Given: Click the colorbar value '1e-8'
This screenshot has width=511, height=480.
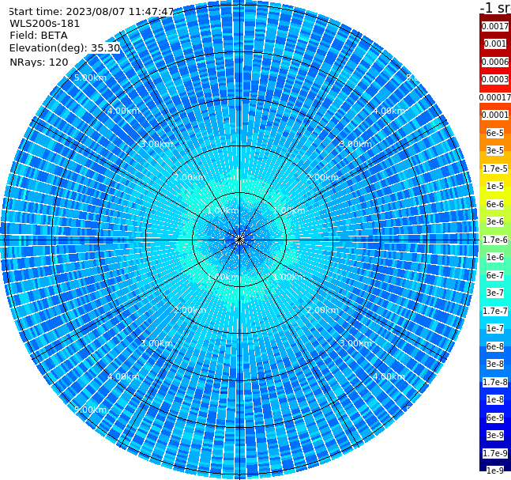Looking at the screenshot, I should point(495,399).
